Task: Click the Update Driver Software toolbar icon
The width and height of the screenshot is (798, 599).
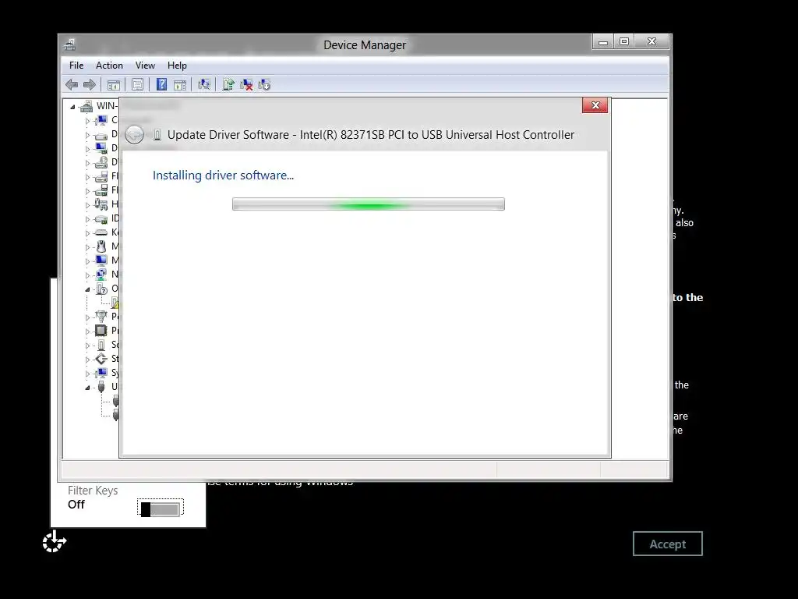Action: 228,84
